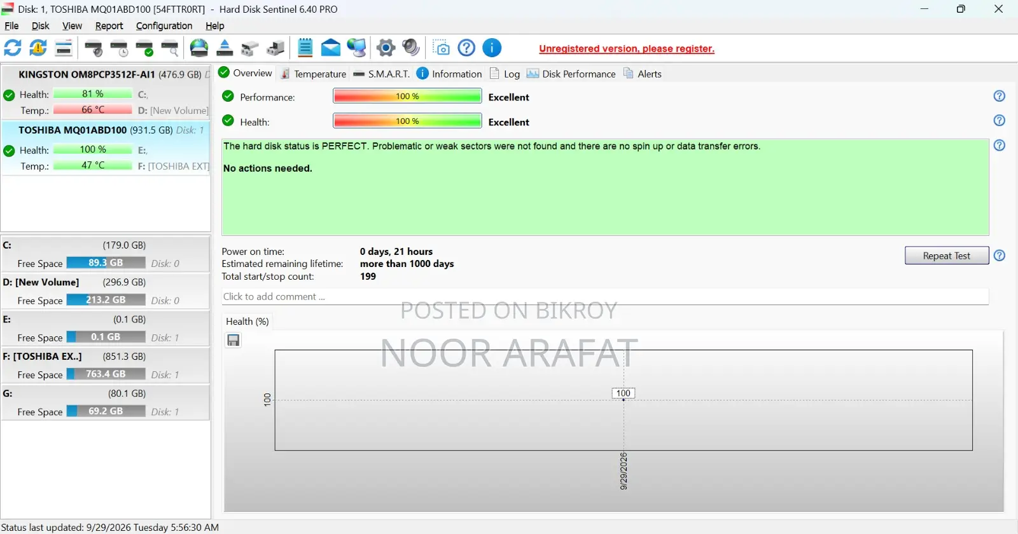Open the Disk menu
This screenshot has width=1018, height=534.
[40, 26]
